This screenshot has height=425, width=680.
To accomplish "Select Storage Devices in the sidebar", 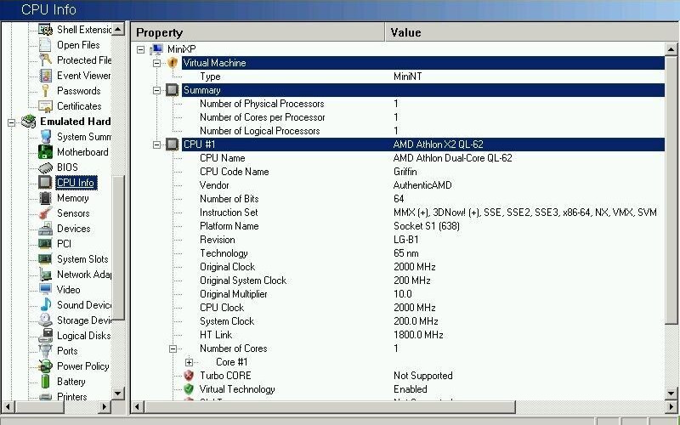I will [84, 320].
